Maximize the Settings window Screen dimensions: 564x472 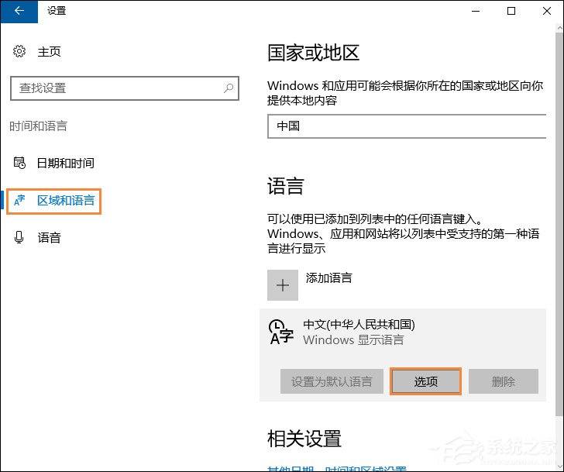(511, 11)
